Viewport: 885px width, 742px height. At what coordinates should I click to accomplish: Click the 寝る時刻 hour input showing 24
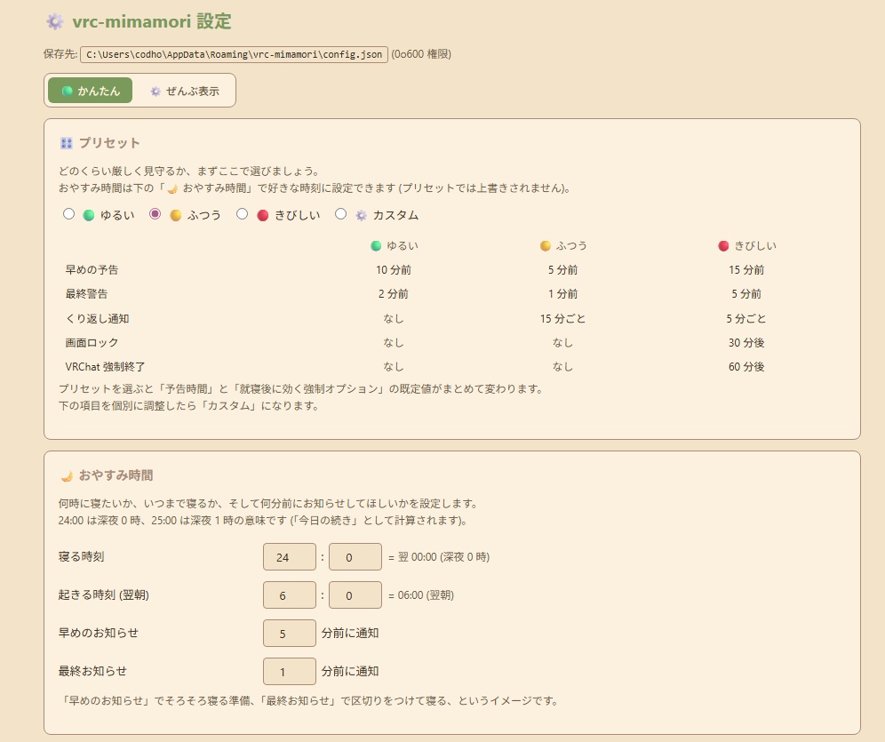pos(289,556)
